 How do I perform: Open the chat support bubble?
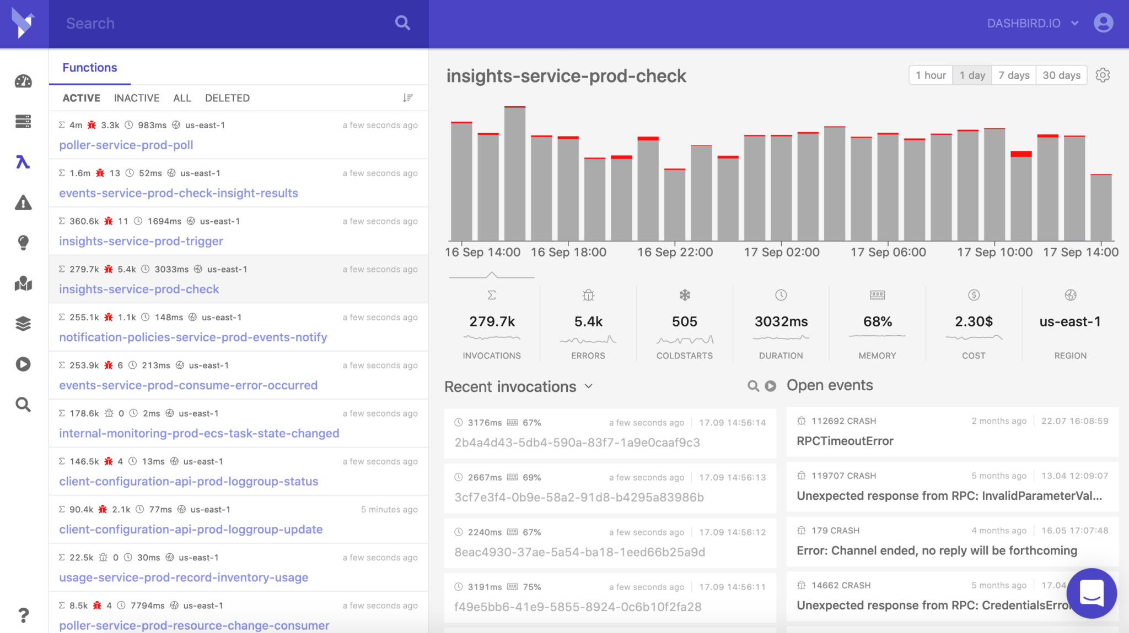[1091, 593]
